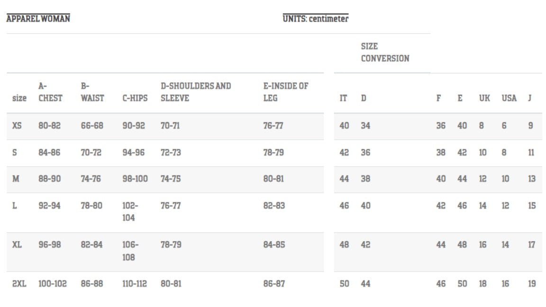Select the XS size row label

click(x=17, y=126)
